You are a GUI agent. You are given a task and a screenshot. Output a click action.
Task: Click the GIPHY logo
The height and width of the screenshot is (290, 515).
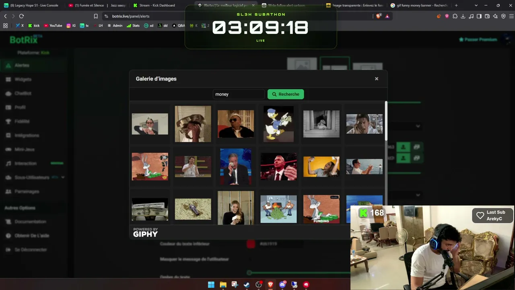point(145,232)
